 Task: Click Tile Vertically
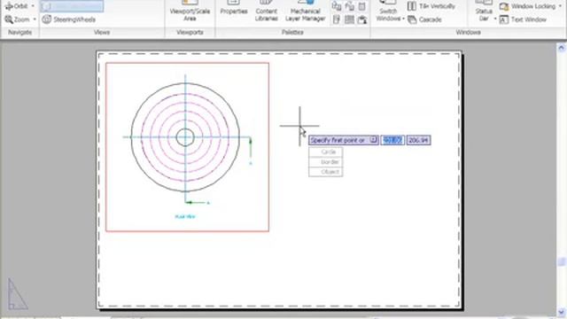point(431,6)
